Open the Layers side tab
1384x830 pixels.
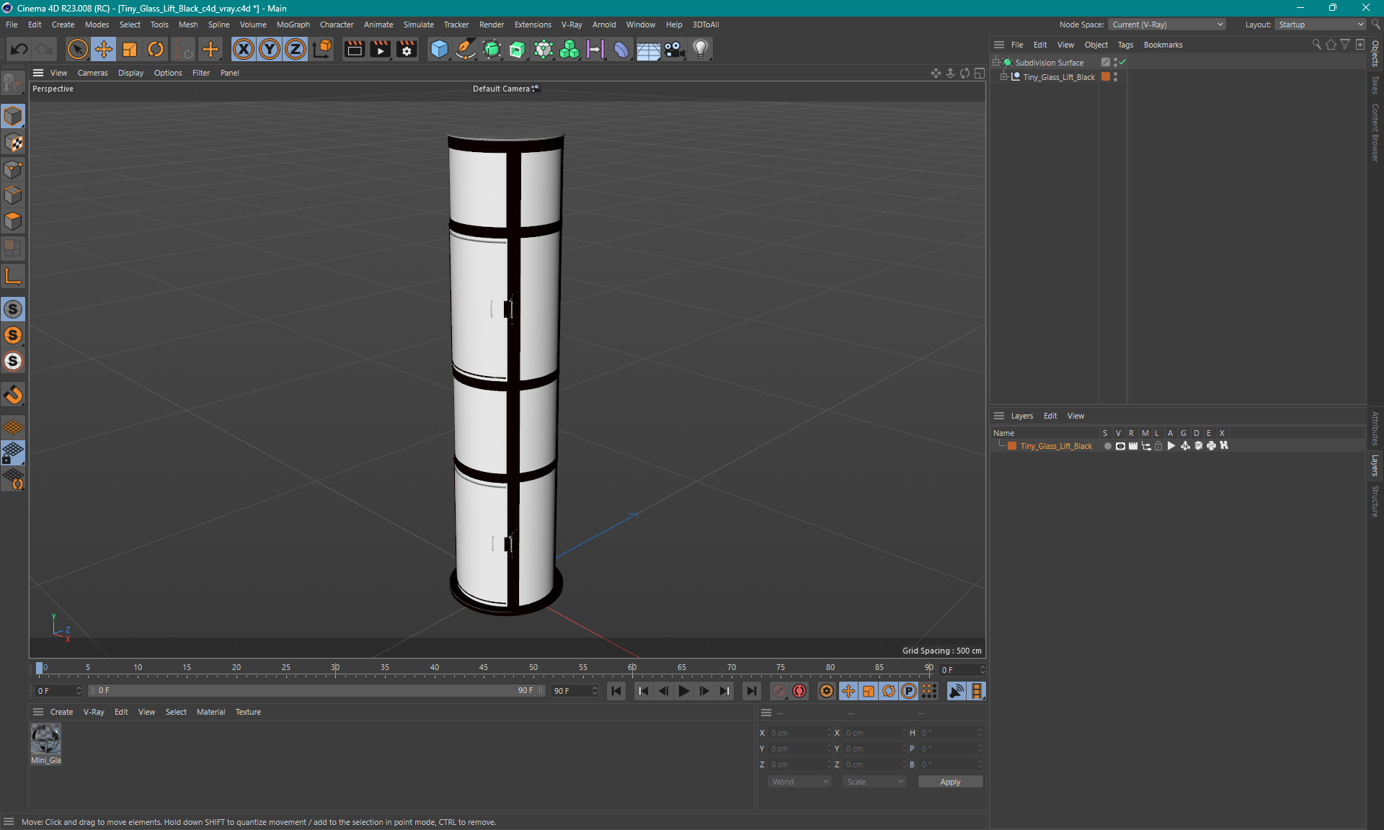click(1375, 465)
